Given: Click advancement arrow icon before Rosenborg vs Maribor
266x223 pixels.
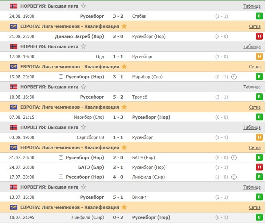Looking at the screenshot, I should pos(61,77).
